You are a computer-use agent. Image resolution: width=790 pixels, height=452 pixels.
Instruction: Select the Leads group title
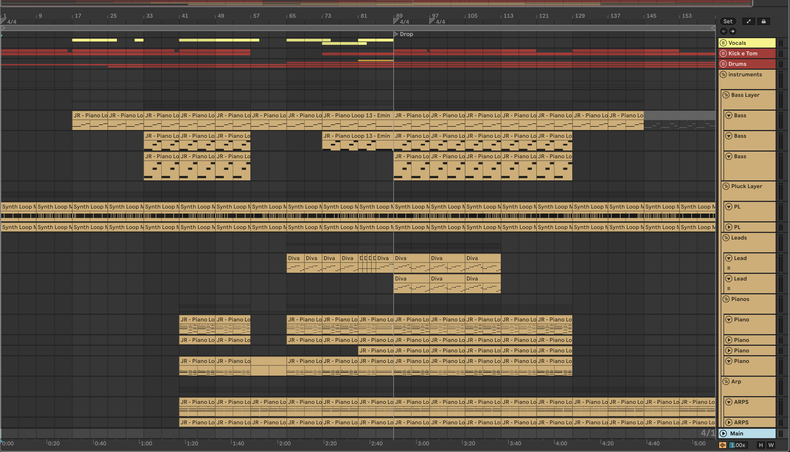pos(739,238)
